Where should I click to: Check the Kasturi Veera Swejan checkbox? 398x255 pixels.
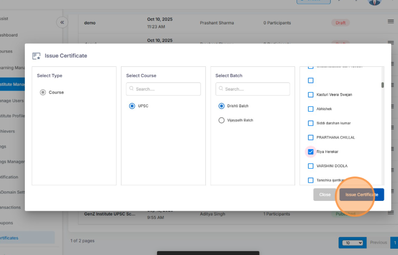click(311, 95)
